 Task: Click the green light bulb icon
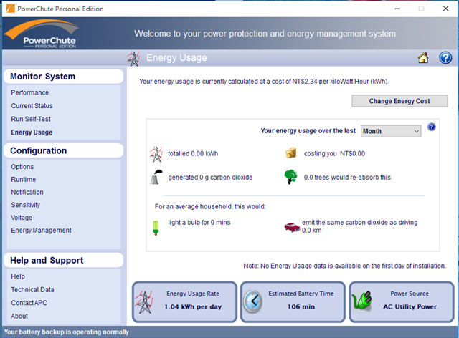(x=156, y=228)
